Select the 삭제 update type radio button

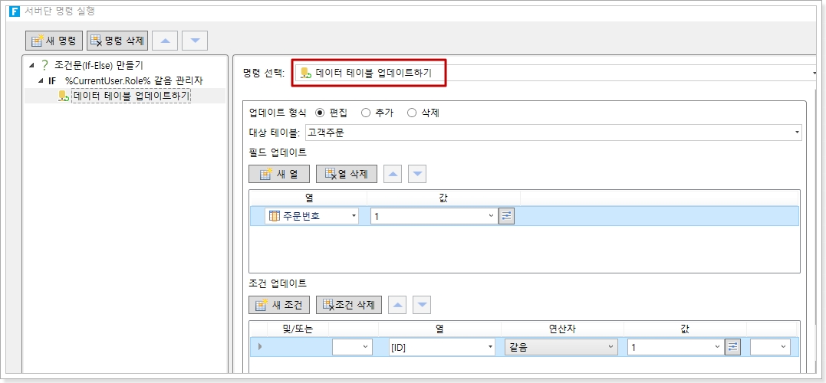pos(412,113)
